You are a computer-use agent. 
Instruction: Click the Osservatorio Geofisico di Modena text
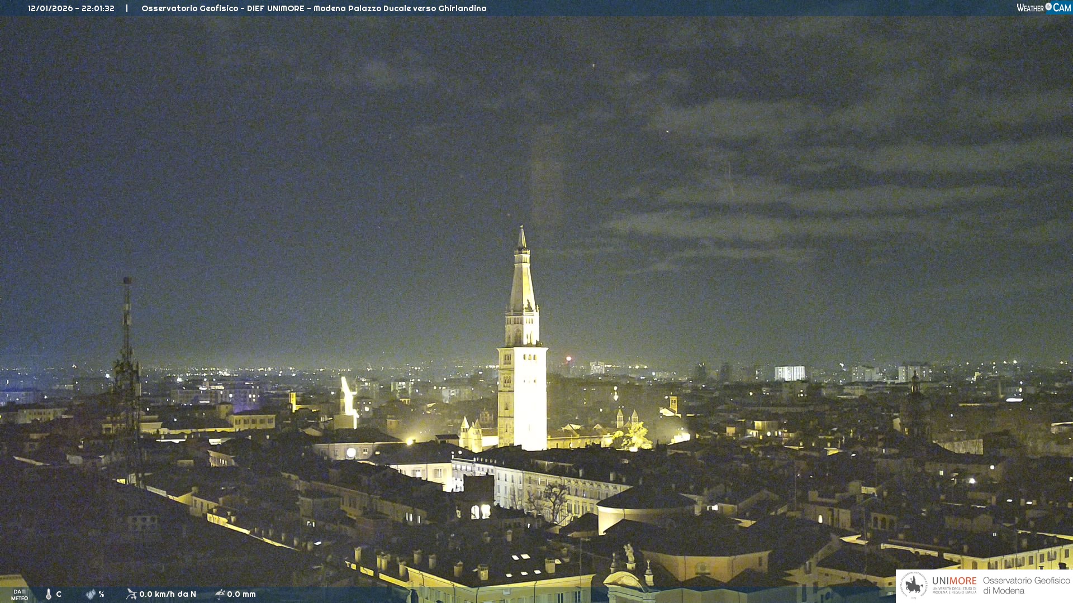1026,586
